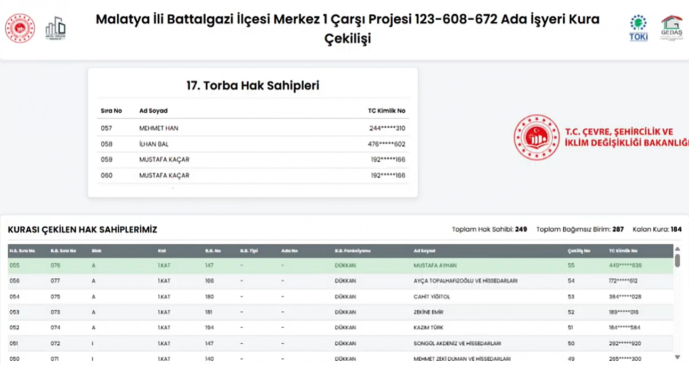
Task: Click the large T.C. Çevre Bakanlığı emblem
Action: 536,137
